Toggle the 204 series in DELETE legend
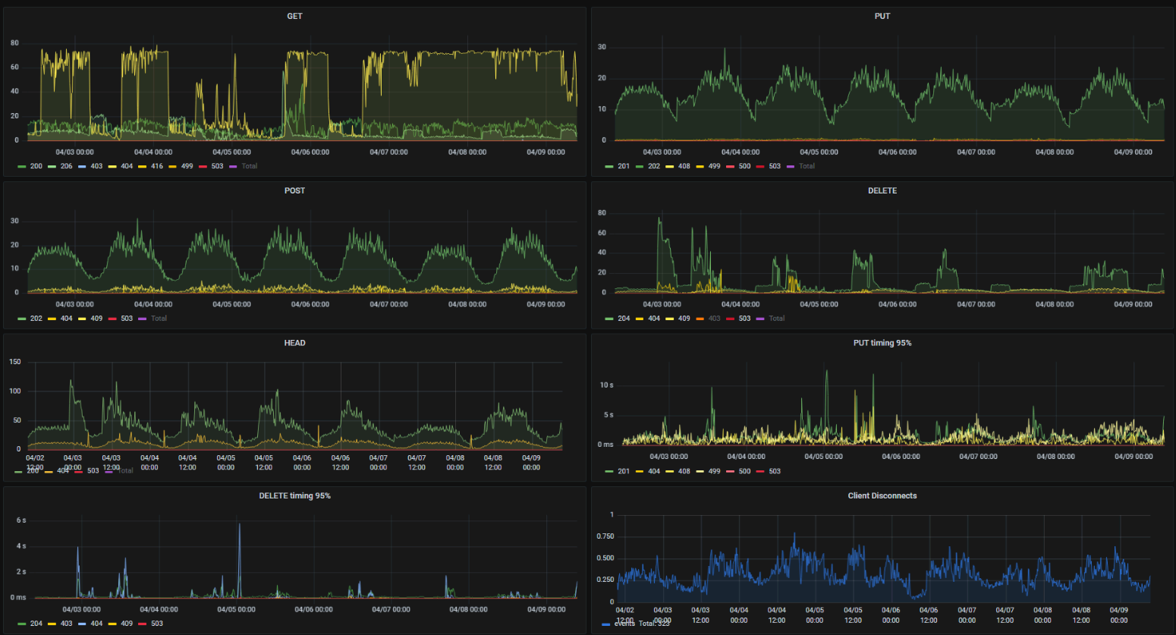Screen dimensions: 1176x635 click(624, 319)
